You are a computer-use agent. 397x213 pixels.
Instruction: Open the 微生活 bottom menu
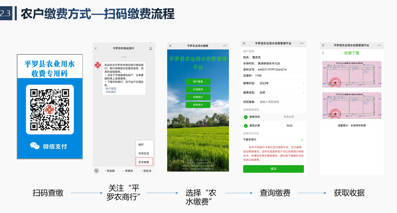(146, 171)
